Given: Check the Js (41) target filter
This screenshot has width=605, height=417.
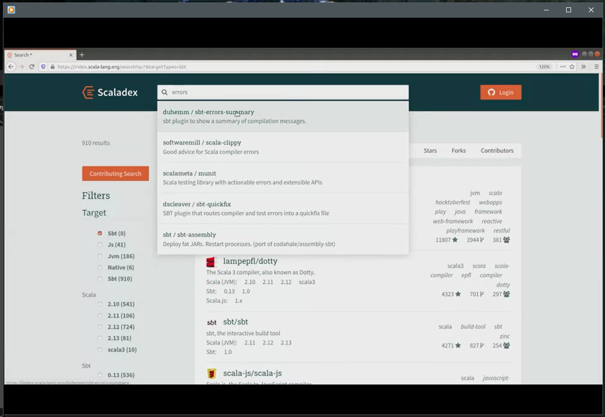Looking at the screenshot, I should 100,245.
